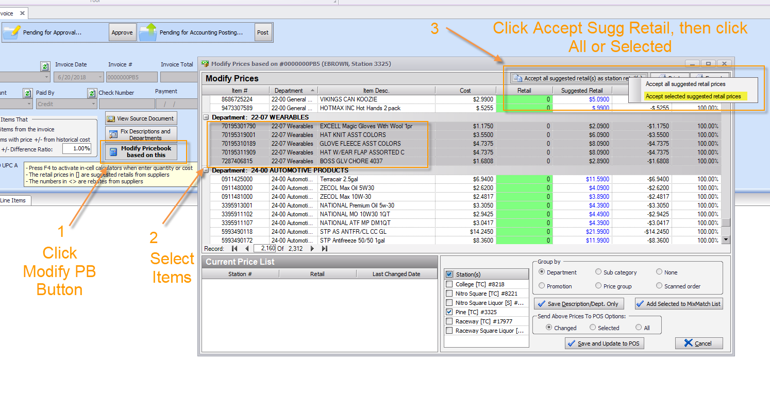770x395 pixels.
Task: Click the checkmark icon on Save and Update to POS
Action: 571,344
